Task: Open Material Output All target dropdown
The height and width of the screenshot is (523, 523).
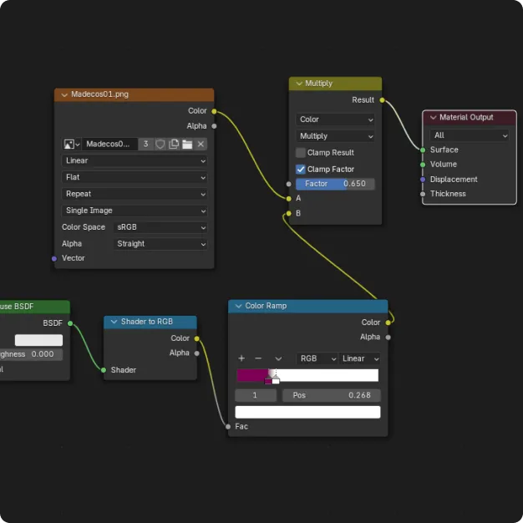Action: tap(470, 135)
